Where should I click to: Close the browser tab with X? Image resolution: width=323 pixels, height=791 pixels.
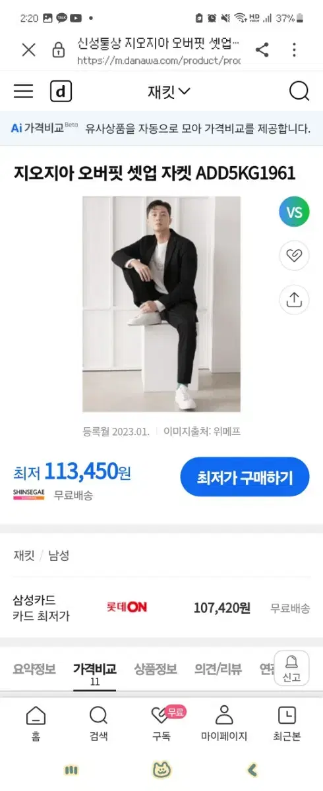point(28,49)
